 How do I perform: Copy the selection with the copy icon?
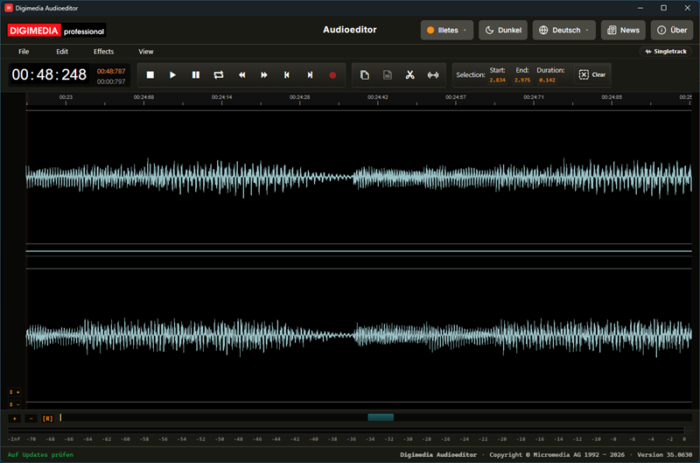pyautogui.click(x=365, y=75)
